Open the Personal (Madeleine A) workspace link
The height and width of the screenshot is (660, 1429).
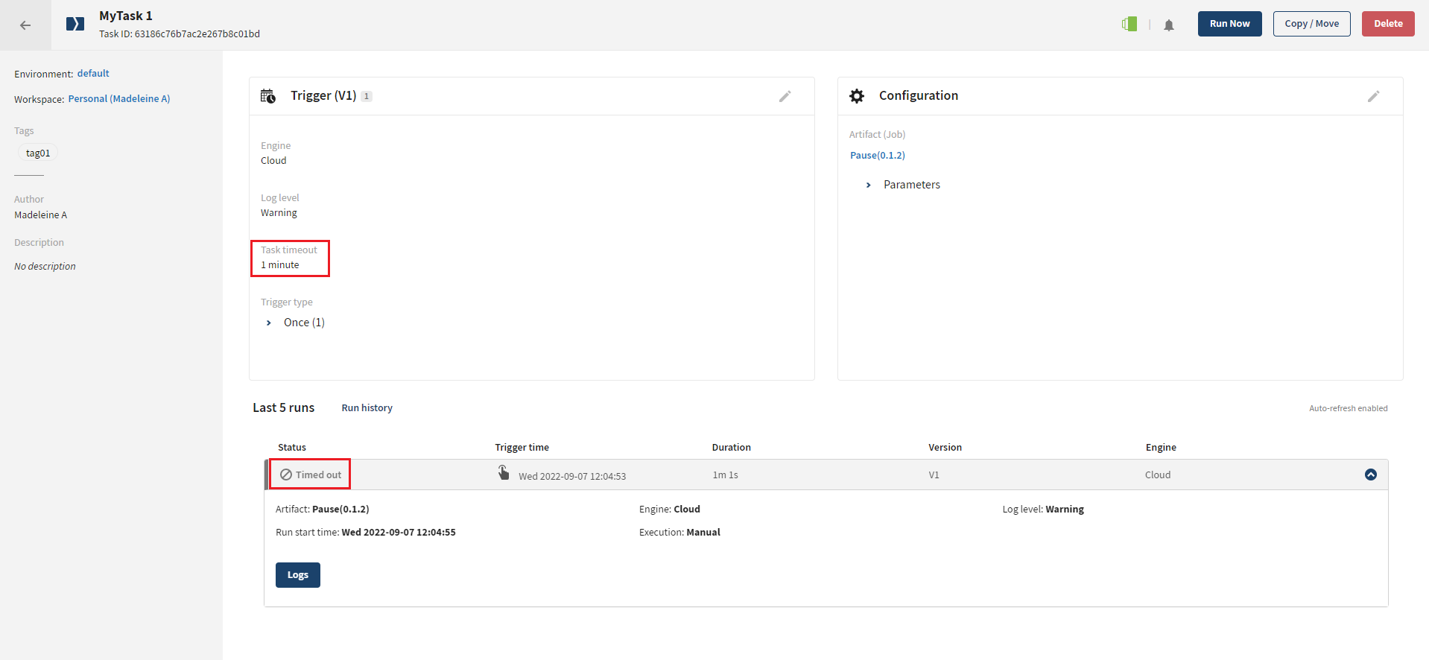119,99
